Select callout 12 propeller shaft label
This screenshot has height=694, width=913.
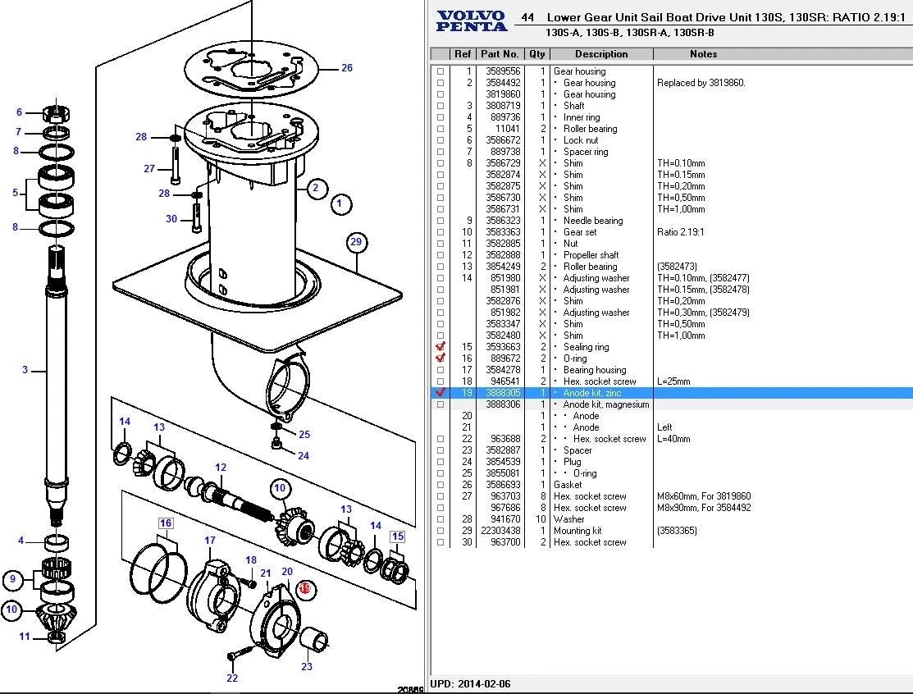pyautogui.click(x=220, y=468)
